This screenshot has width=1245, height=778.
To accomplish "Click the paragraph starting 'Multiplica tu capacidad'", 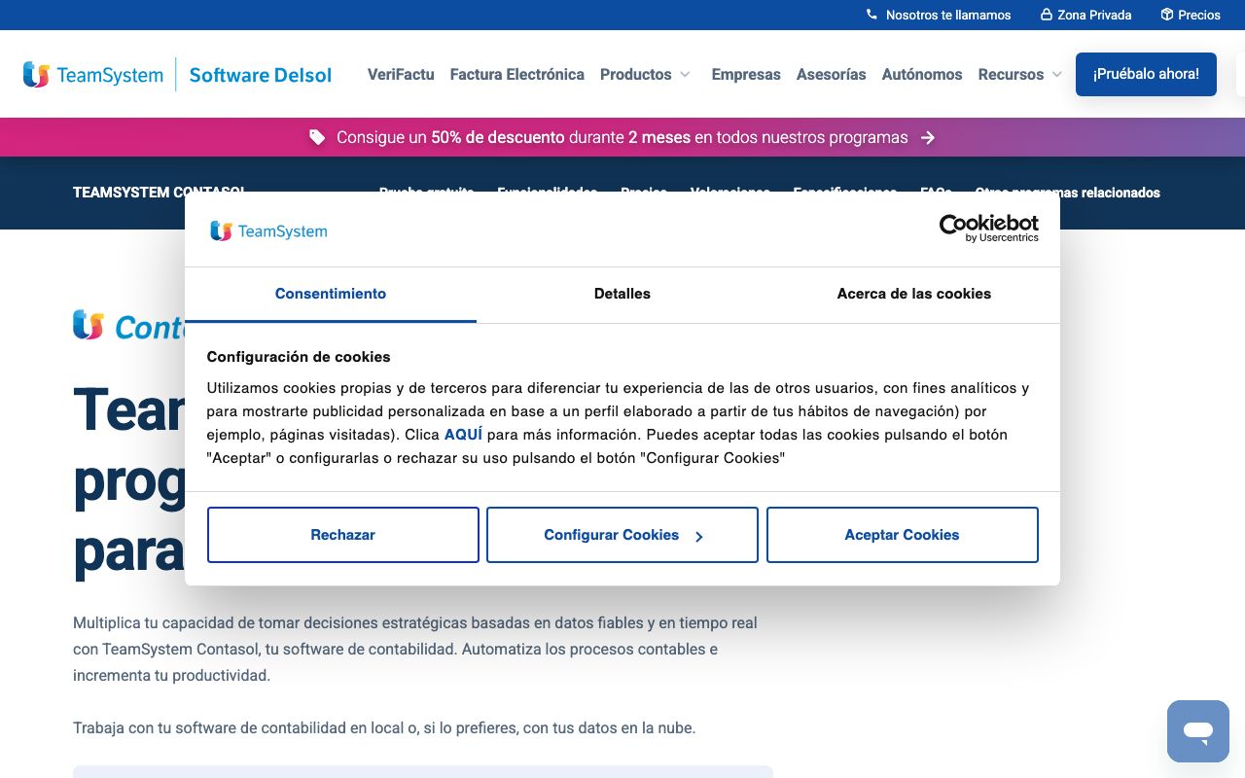I will point(415,649).
